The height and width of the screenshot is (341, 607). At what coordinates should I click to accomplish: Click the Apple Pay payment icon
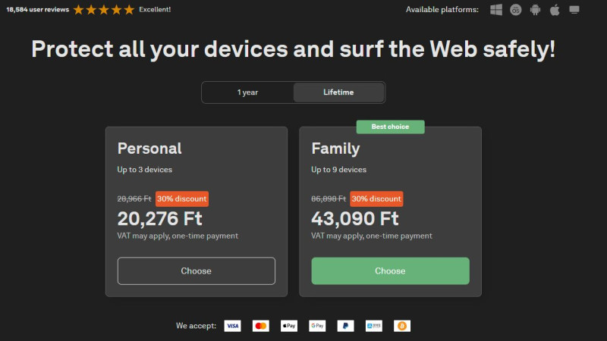289,326
